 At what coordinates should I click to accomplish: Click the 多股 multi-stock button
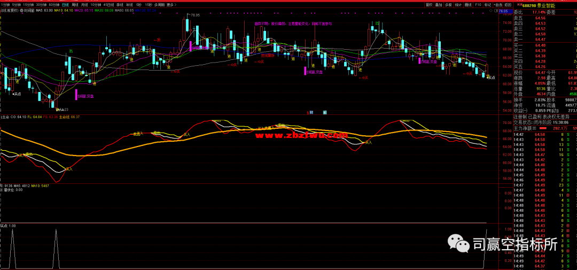click(x=448, y=5)
